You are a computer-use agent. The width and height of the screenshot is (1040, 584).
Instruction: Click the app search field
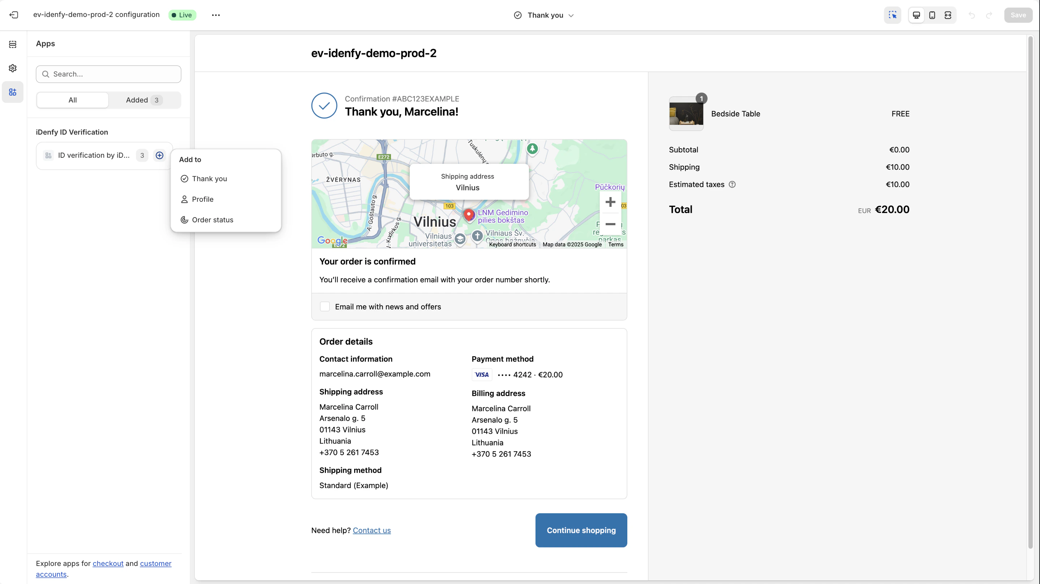click(108, 74)
